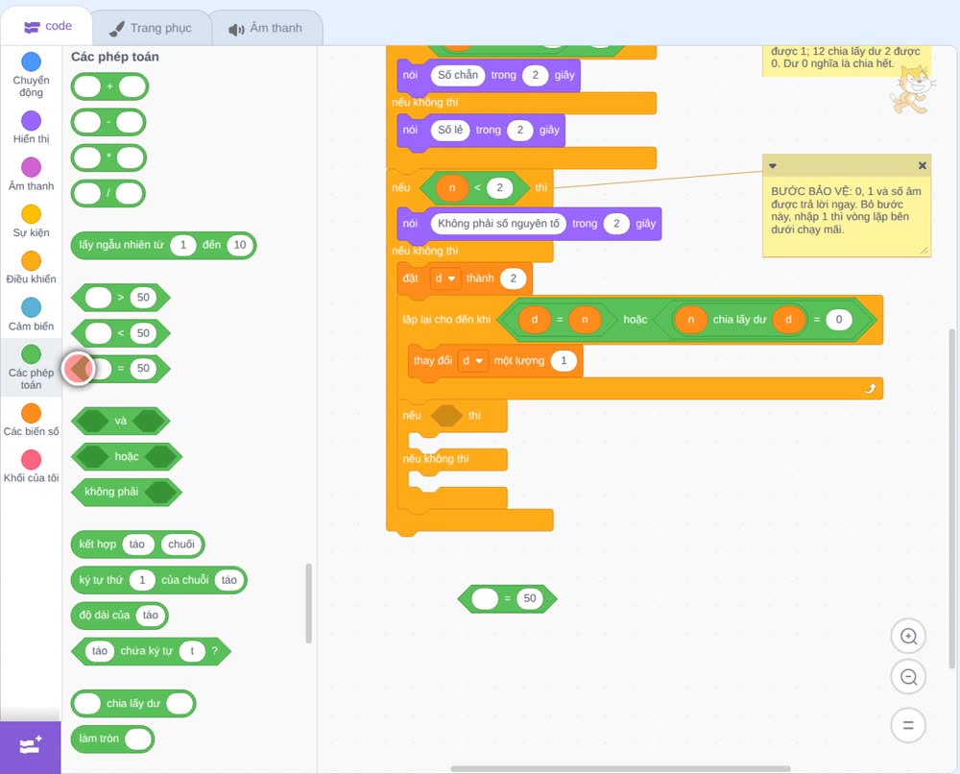The height and width of the screenshot is (774, 960).
Task: Open variable dropdown in đặt d thành block
Action: pyautogui.click(x=445, y=278)
